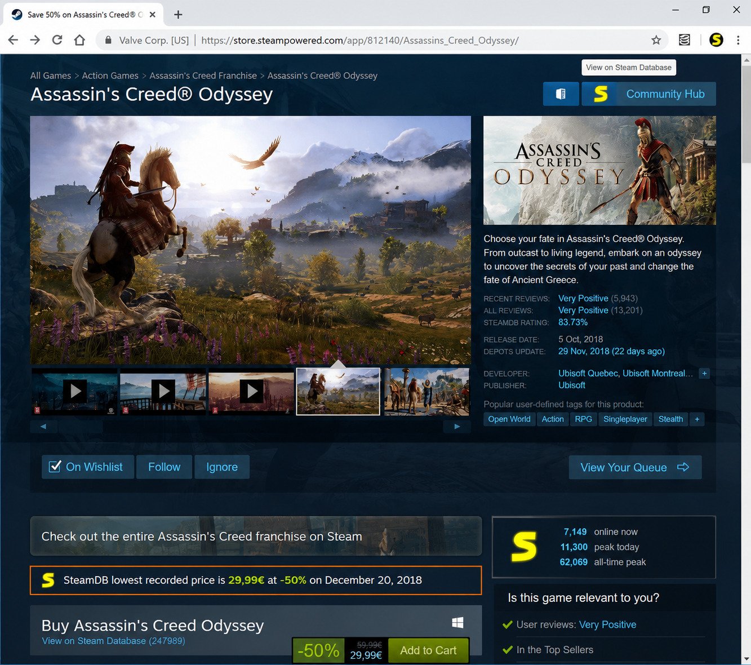Open publisher Ubisoft link
This screenshot has height=665, width=751.
tap(572, 385)
